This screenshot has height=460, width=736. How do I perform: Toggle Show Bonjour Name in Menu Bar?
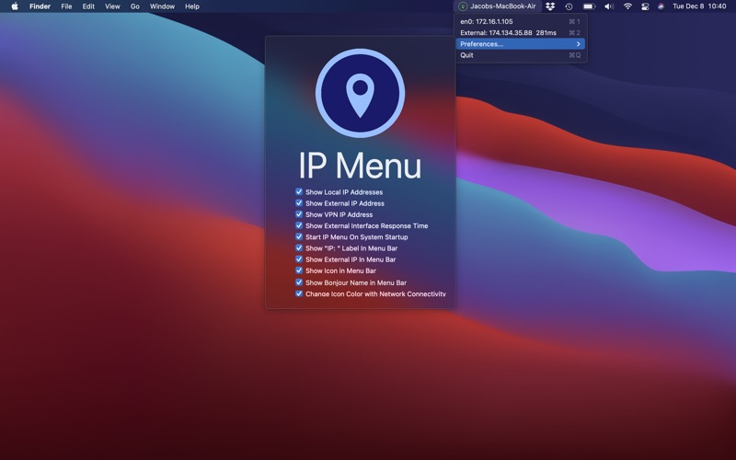[x=299, y=282]
